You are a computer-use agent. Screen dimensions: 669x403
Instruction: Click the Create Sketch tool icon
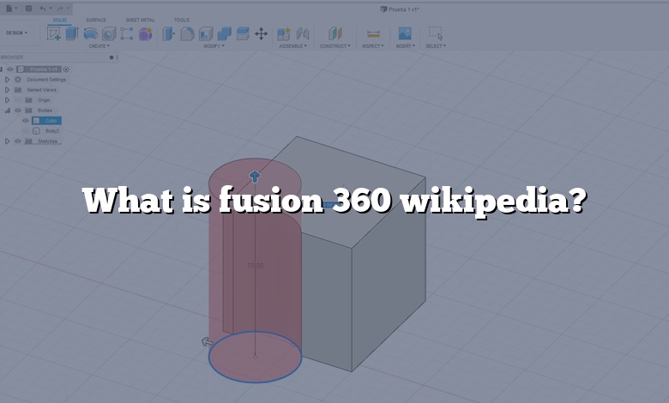(54, 33)
